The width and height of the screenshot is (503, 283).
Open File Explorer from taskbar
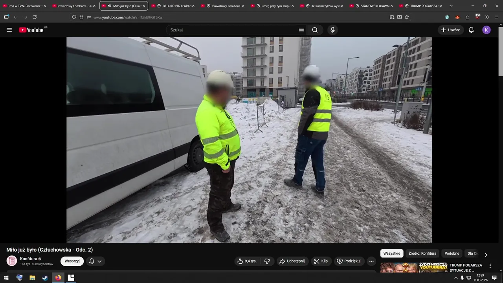[x=32, y=277]
